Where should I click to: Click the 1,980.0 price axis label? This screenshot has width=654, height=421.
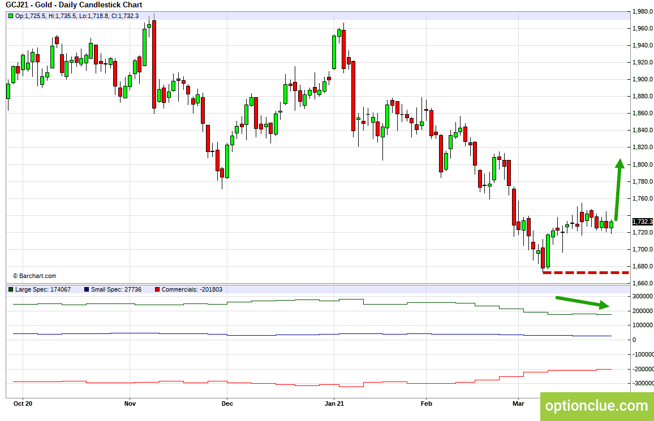(642, 12)
